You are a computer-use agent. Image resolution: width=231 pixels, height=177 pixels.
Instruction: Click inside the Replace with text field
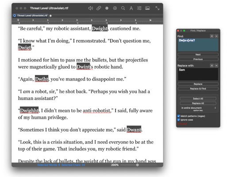click(198, 74)
